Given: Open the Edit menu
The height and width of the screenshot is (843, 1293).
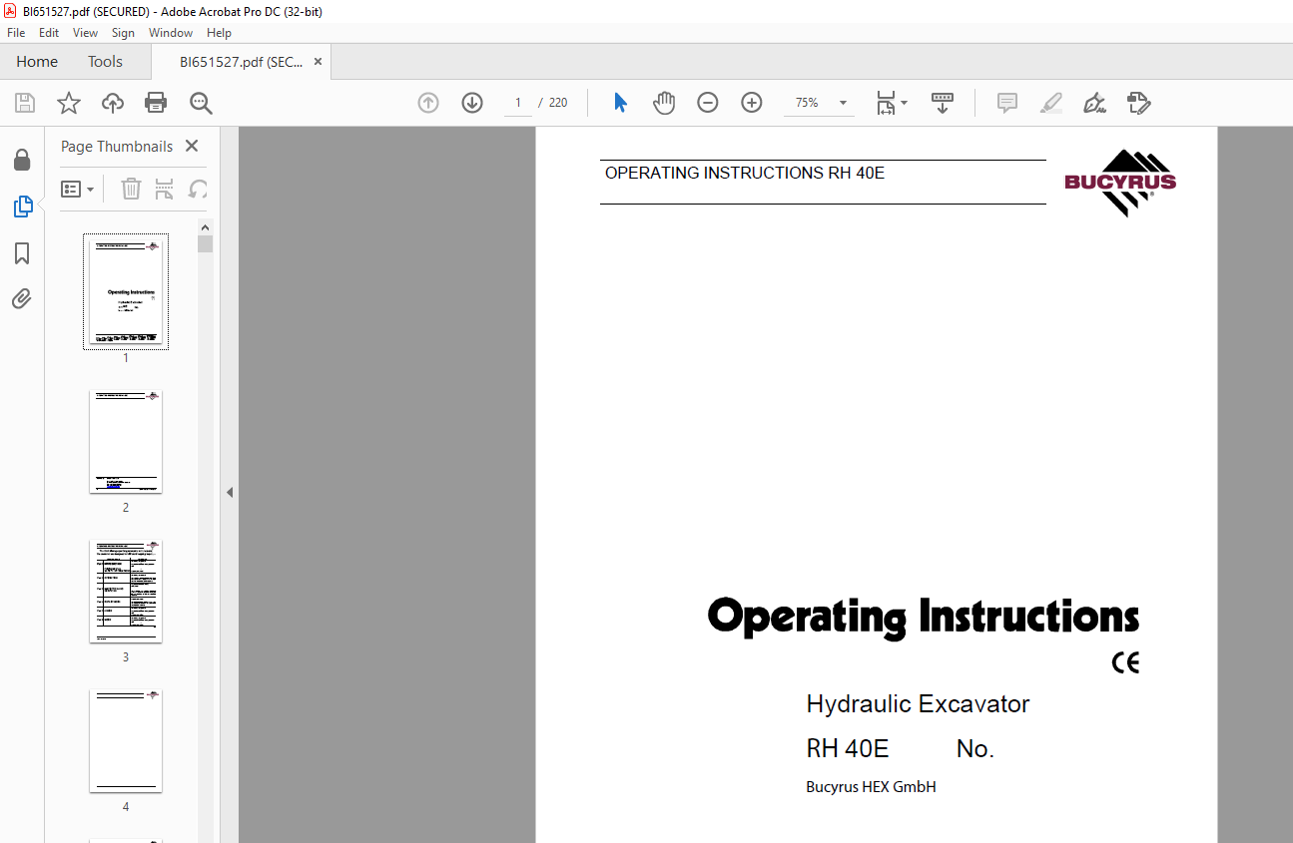Looking at the screenshot, I should click(x=49, y=33).
